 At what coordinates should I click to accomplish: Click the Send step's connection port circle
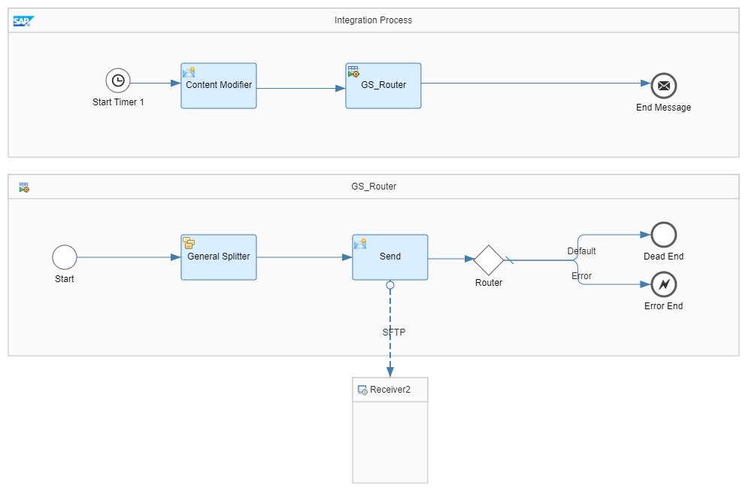click(390, 285)
